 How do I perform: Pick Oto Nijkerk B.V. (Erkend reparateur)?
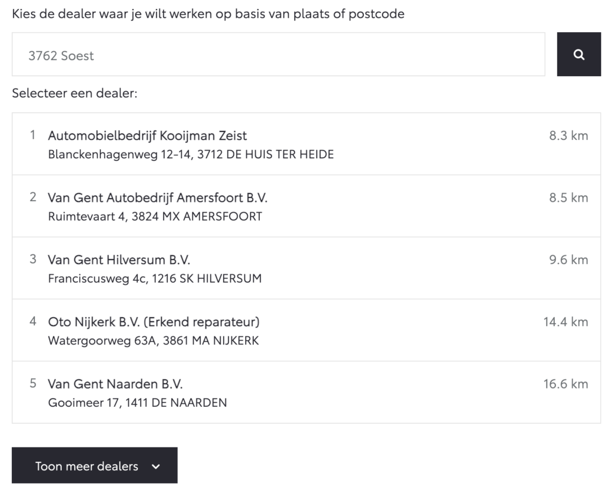pyautogui.click(x=306, y=330)
